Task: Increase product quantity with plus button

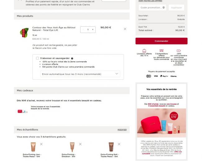Action: click(93, 29)
